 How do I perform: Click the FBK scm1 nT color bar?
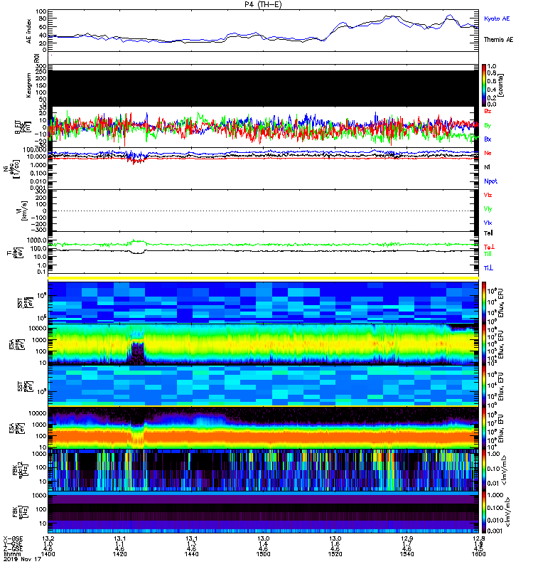tap(484, 512)
